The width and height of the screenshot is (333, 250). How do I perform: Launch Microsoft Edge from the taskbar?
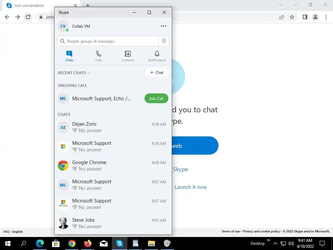click(40, 243)
